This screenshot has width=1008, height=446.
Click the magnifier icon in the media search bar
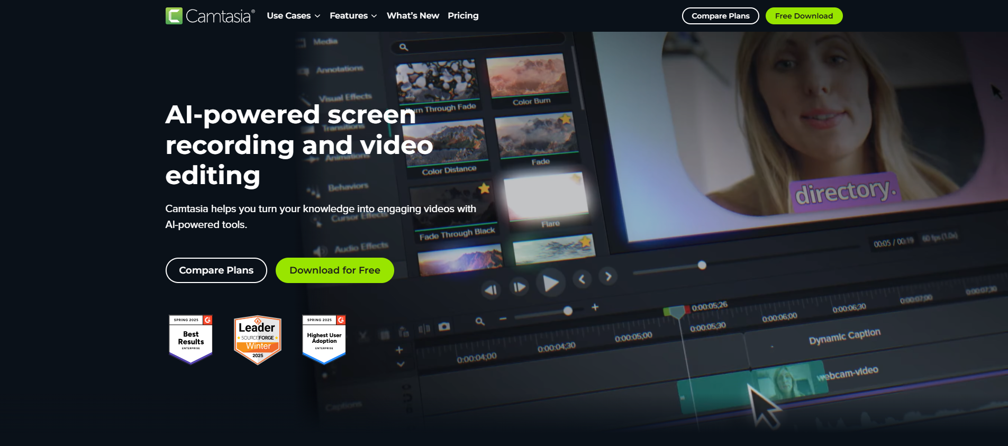coord(404,47)
